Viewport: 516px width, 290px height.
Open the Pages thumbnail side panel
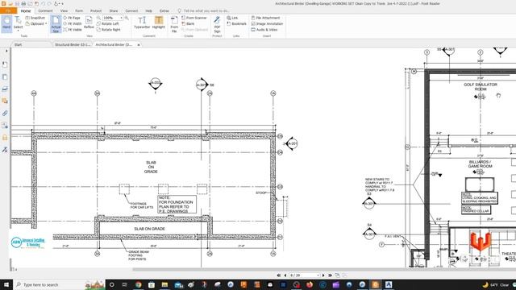(x=5, y=77)
